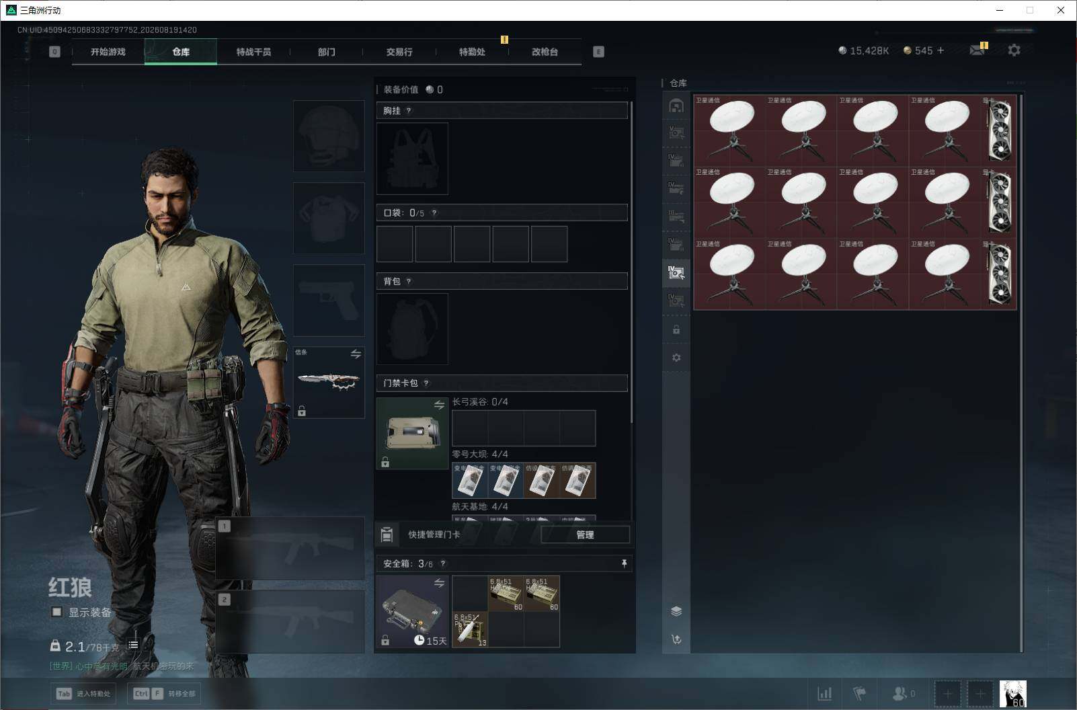1077x710 pixels.
Task: Select the empty pistol slot
Action: (x=329, y=300)
